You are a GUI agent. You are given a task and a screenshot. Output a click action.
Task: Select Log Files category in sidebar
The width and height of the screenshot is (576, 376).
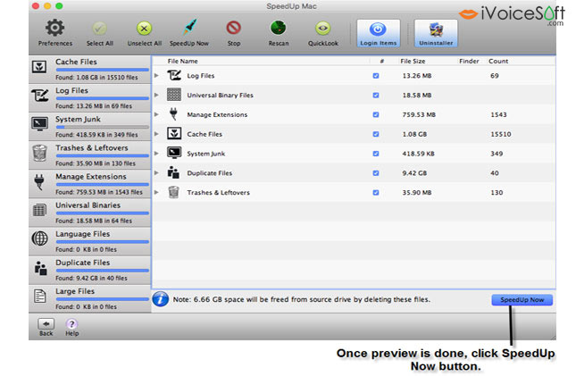89,98
